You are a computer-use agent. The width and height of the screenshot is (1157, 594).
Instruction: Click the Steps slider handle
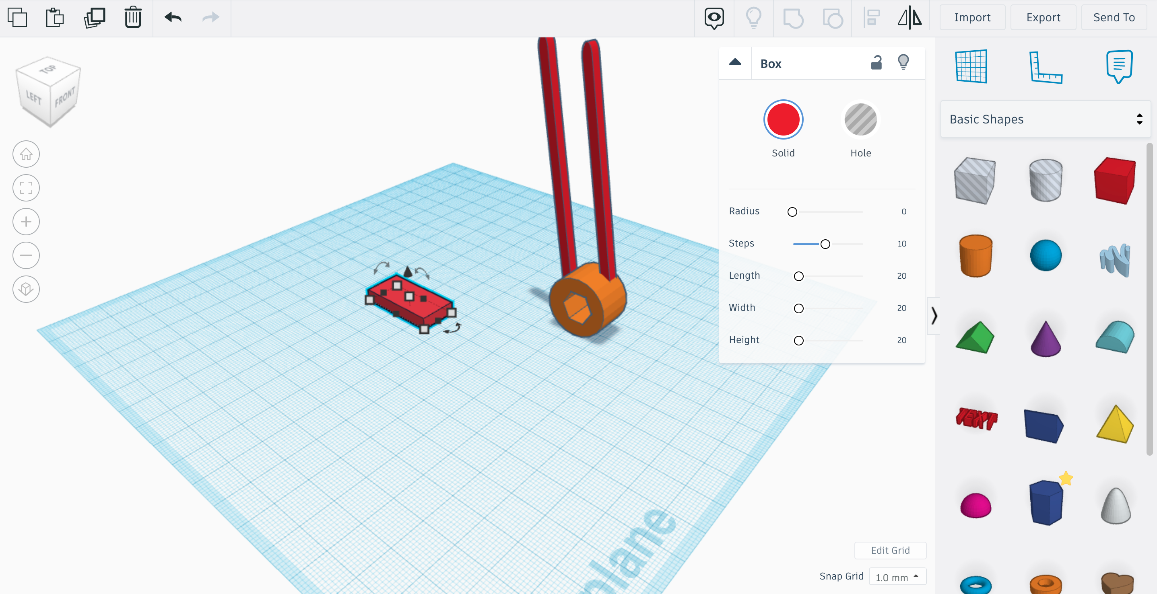point(825,244)
